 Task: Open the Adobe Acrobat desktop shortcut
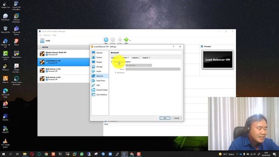coord(17,68)
